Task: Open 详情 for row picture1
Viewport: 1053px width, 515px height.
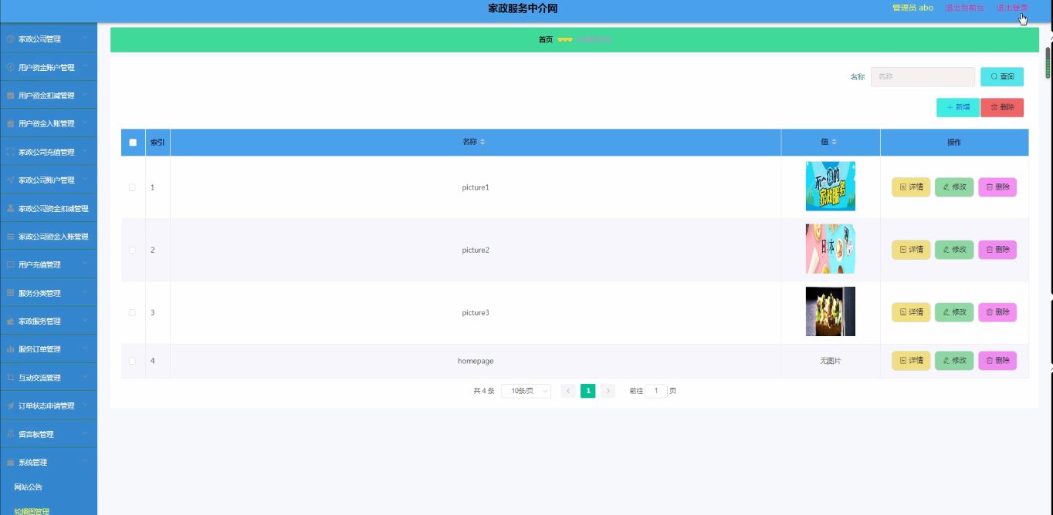Action: point(911,187)
